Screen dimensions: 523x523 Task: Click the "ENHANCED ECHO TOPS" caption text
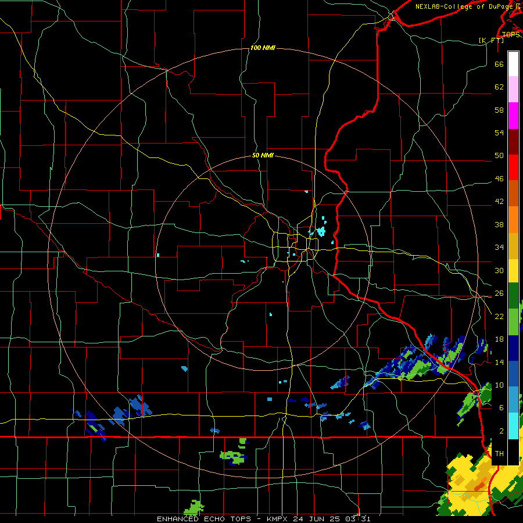204,519
